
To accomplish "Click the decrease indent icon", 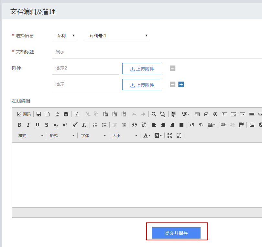I will tap(115, 125).
